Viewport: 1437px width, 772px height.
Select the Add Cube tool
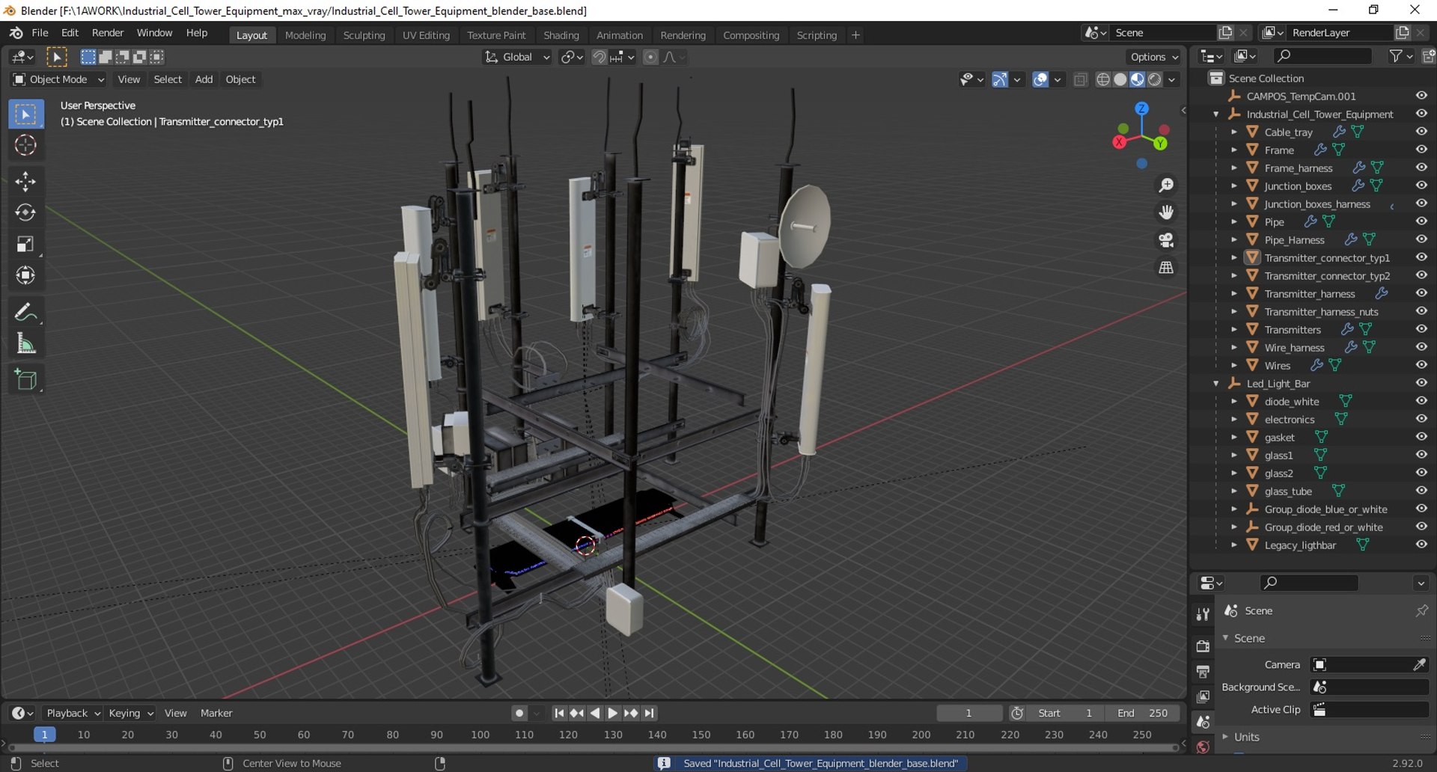pos(25,380)
